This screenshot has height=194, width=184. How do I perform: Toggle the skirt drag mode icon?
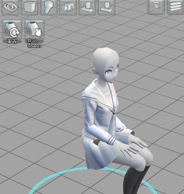click(34, 29)
